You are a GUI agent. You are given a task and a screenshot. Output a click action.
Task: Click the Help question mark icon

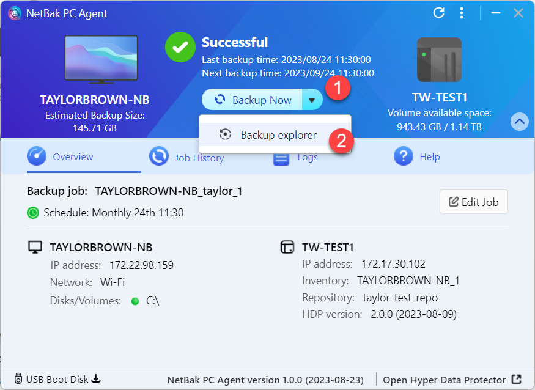click(x=404, y=156)
